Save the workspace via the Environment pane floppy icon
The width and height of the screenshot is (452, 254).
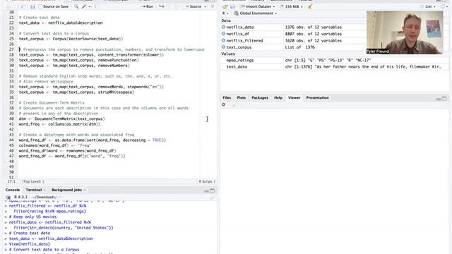coord(232,6)
